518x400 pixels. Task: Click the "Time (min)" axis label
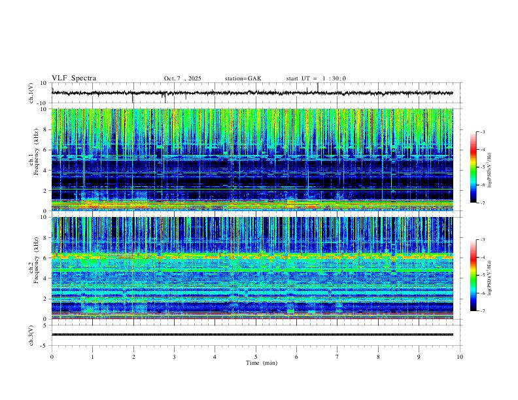pos(262,363)
